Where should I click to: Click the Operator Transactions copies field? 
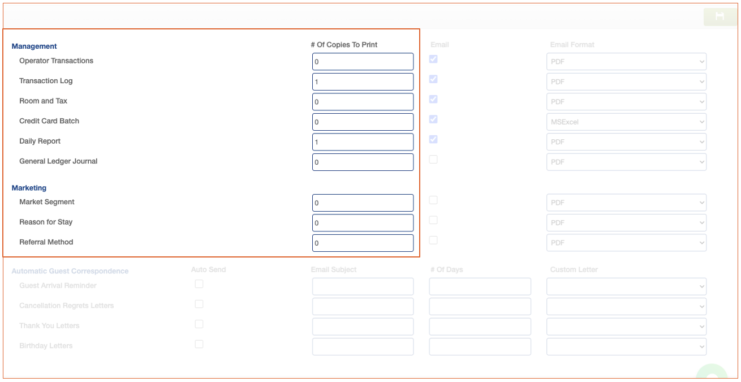click(x=363, y=62)
